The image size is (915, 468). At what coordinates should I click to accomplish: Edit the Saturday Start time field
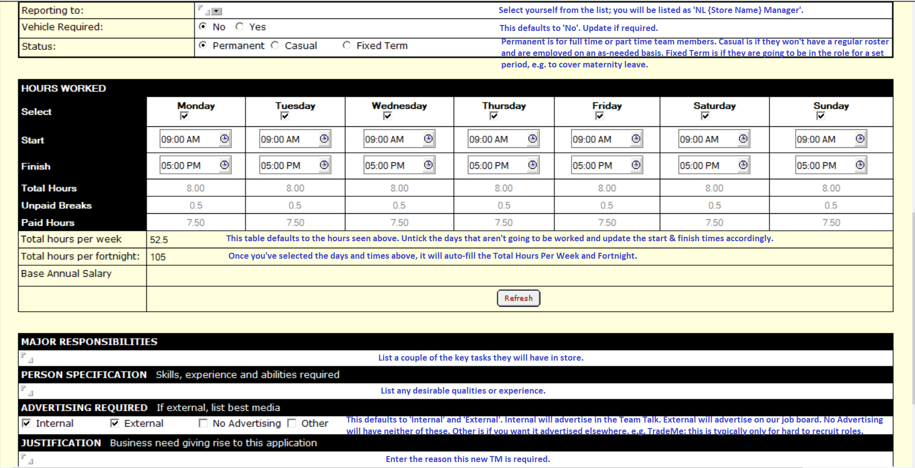click(x=708, y=139)
